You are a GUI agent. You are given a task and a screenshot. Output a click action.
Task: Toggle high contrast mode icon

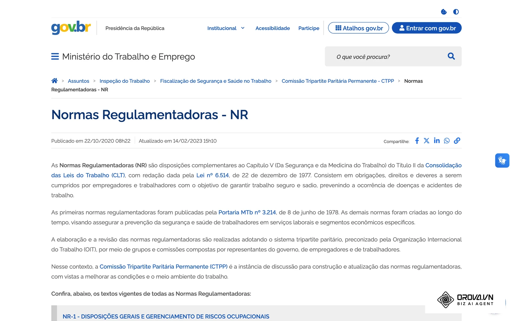[456, 12]
